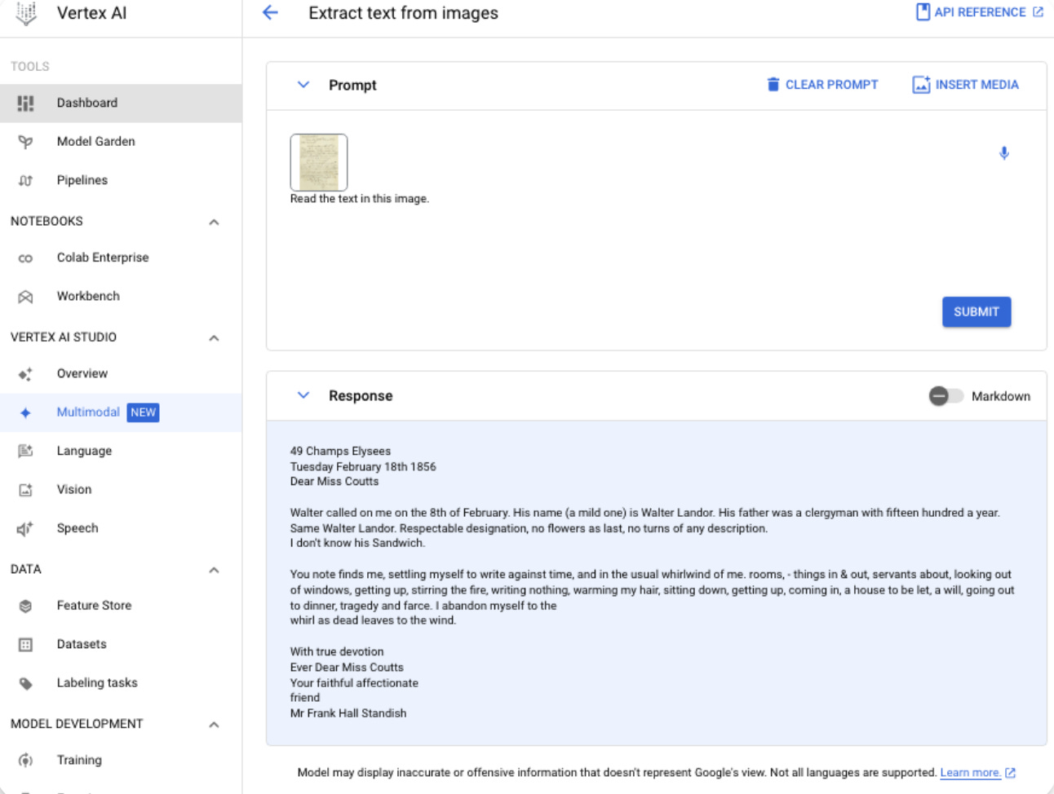Collapse the Data sidebar group

click(x=214, y=570)
